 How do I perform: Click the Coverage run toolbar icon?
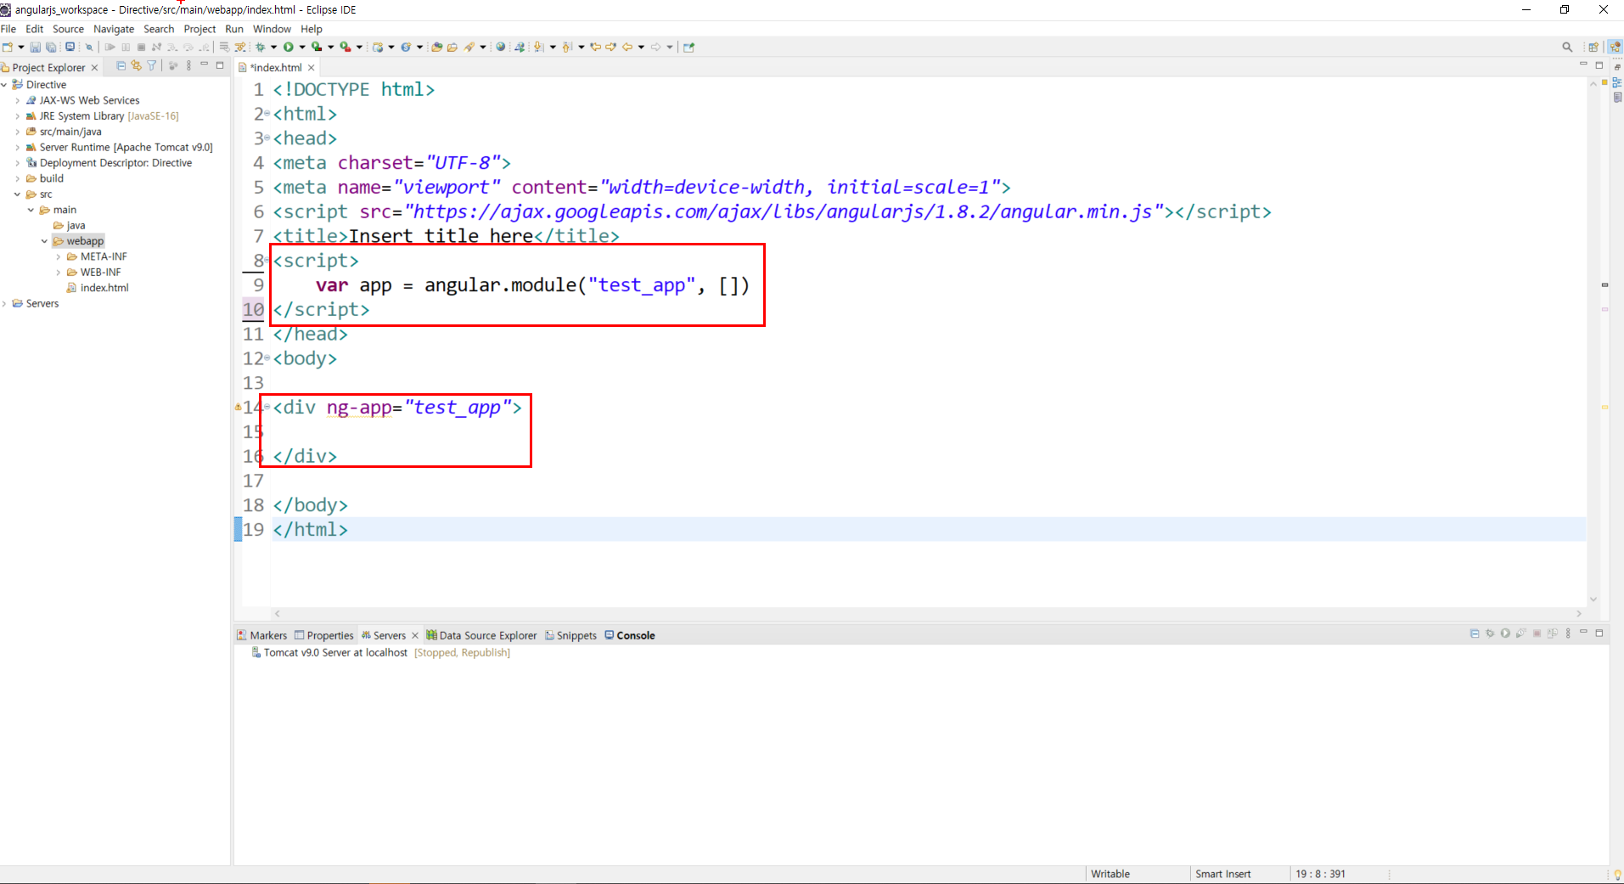(x=316, y=47)
